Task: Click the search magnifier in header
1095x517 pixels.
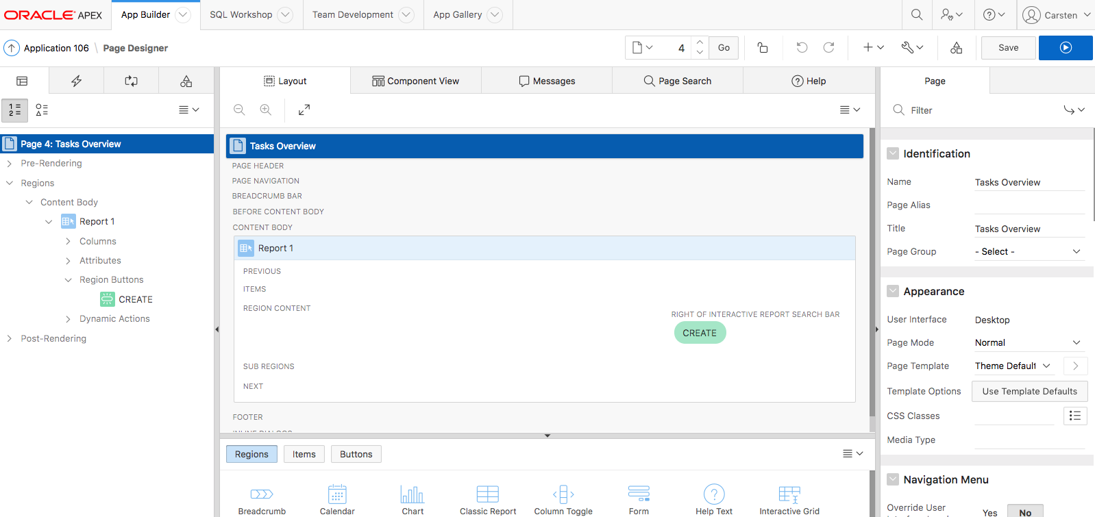Action: pyautogui.click(x=917, y=14)
